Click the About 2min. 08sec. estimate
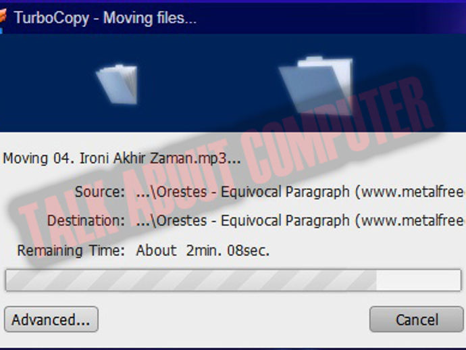This screenshot has width=466, height=350. click(203, 251)
